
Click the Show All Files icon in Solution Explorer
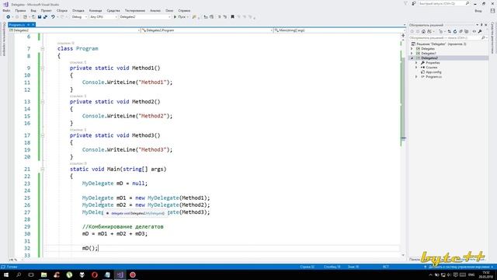coord(467,31)
